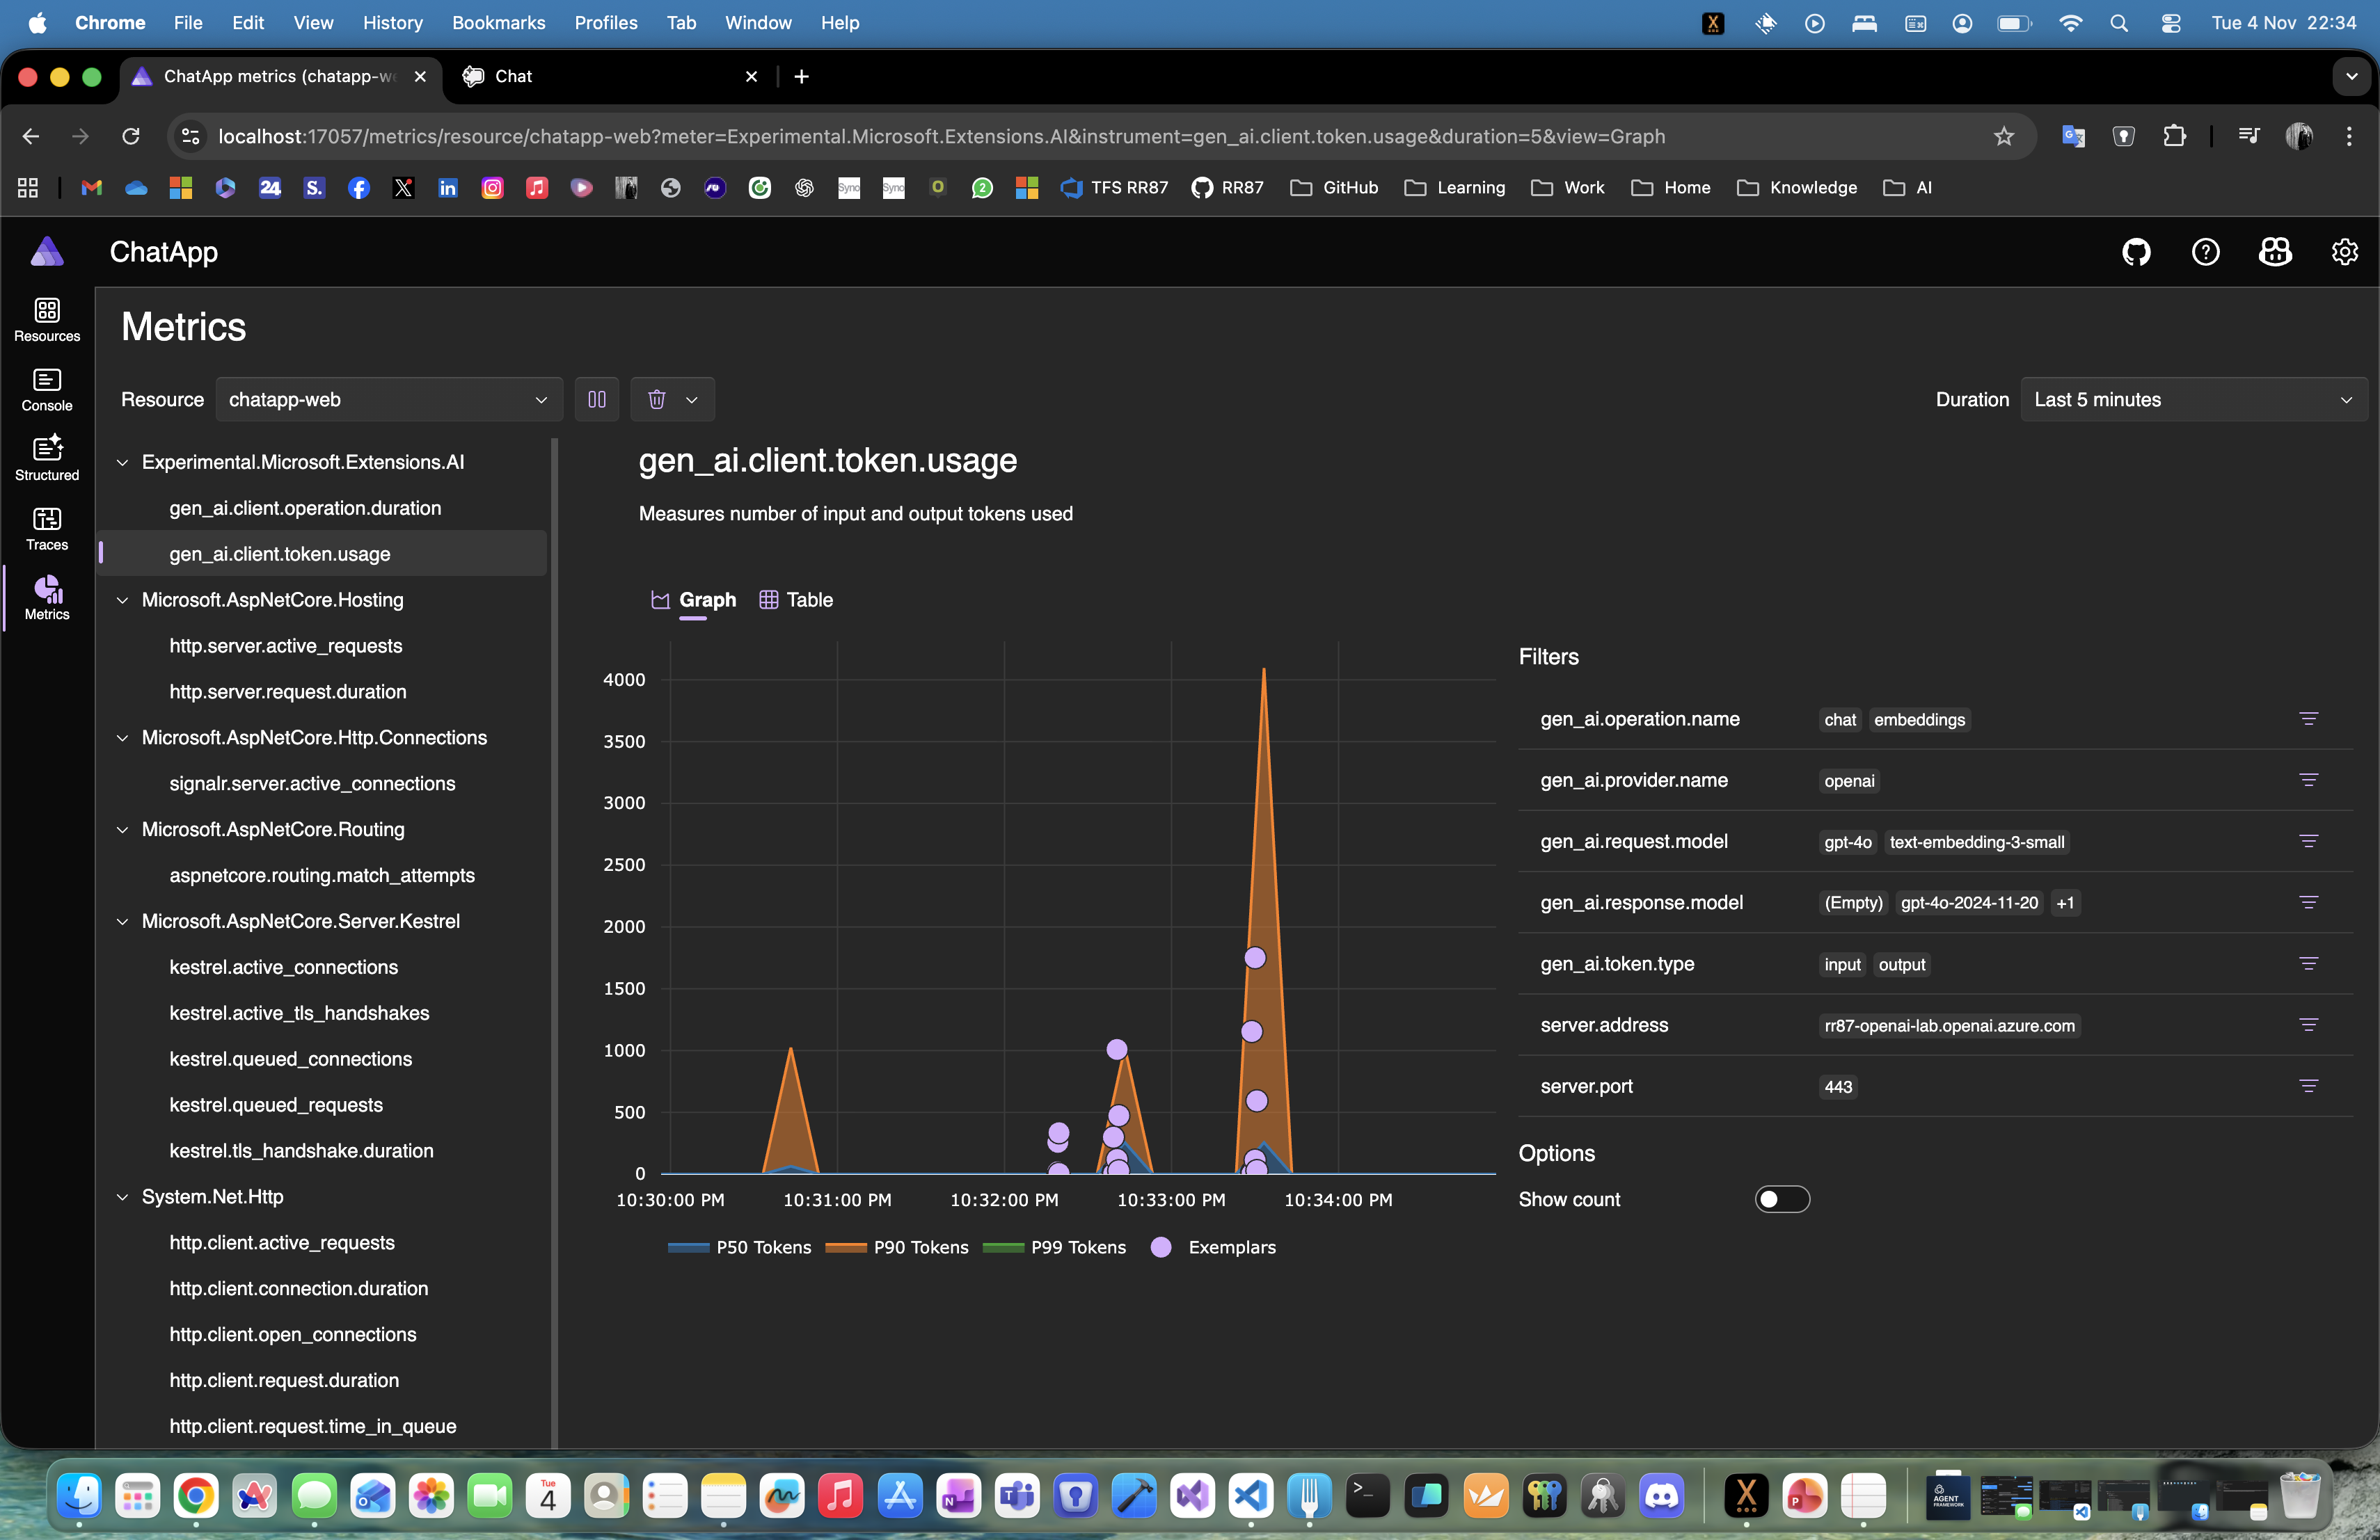Image resolution: width=2380 pixels, height=1540 pixels.
Task: Open the Duration Last 5 minutes dropdown
Action: click(2192, 400)
